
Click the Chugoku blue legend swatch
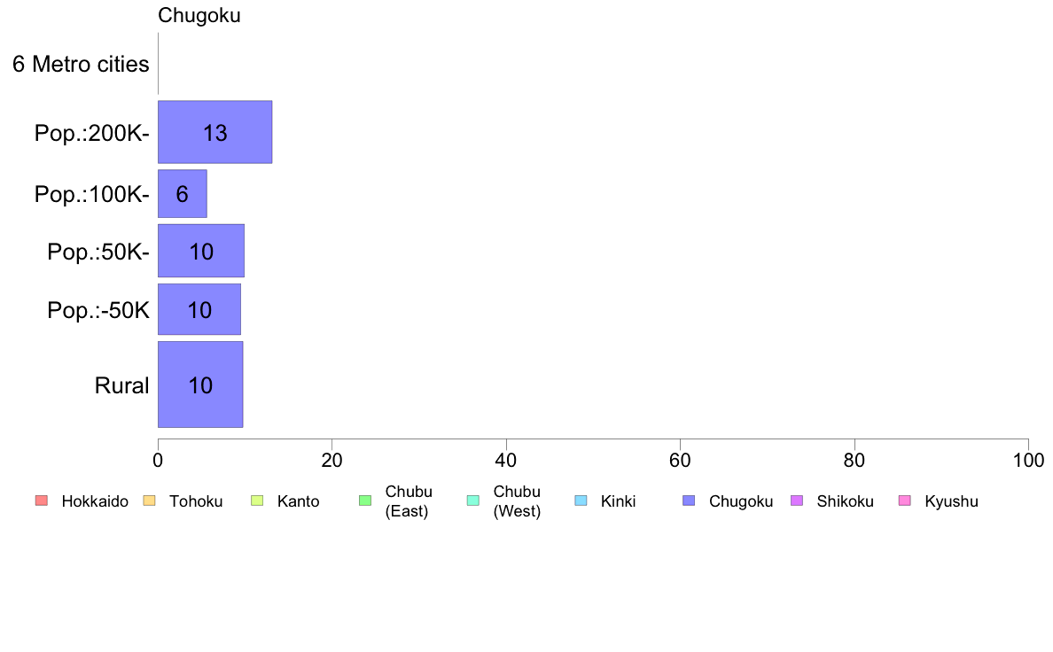pyautogui.click(x=689, y=501)
